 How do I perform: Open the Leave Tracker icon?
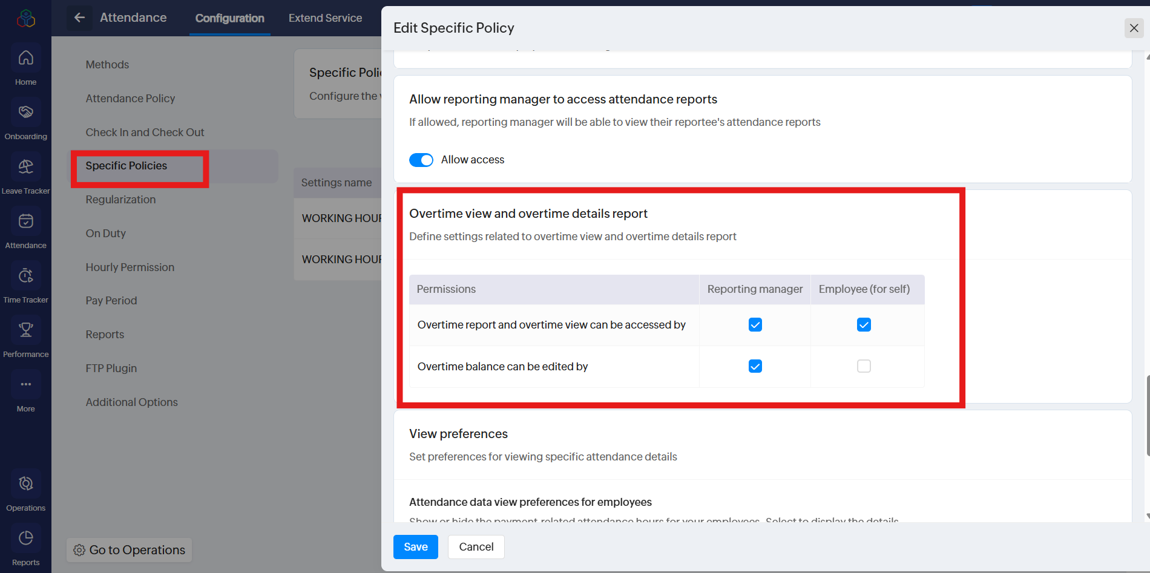(25, 167)
